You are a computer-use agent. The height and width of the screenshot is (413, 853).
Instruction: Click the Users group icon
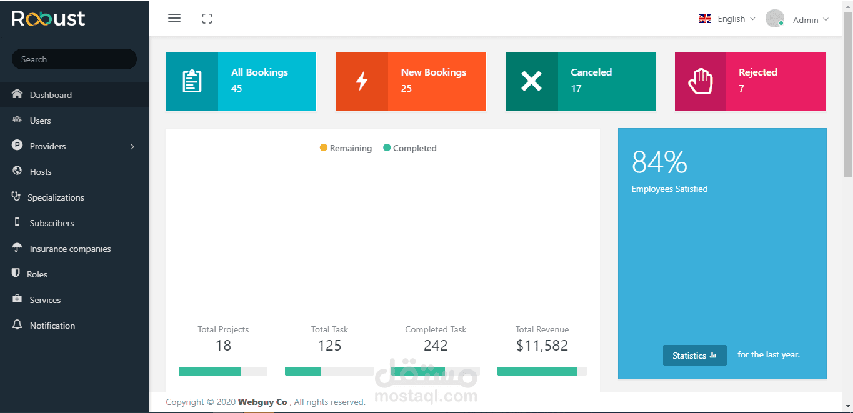[x=17, y=120]
